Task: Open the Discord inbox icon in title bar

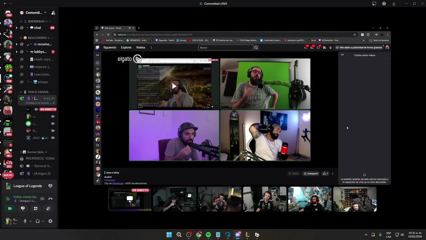Action: pos(374,4)
